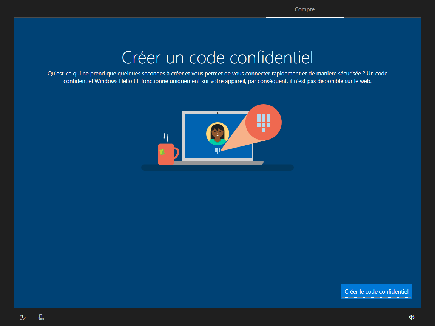Click the laptop webcam dot
Image resolution: width=435 pixels, height=326 pixels.
217,113
